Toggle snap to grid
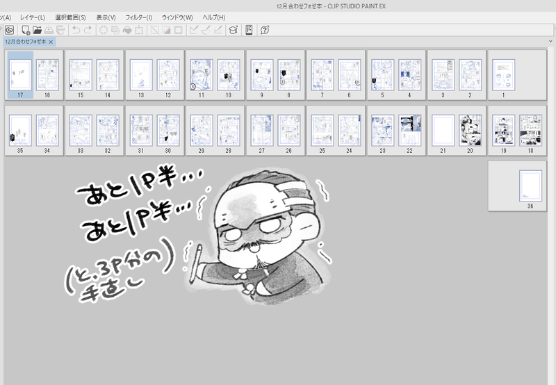Viewport: 556px width, 385px height. click(218, 30)
